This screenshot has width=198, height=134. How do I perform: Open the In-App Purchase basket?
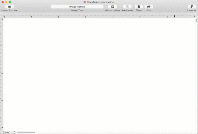[x=9, y=7]
